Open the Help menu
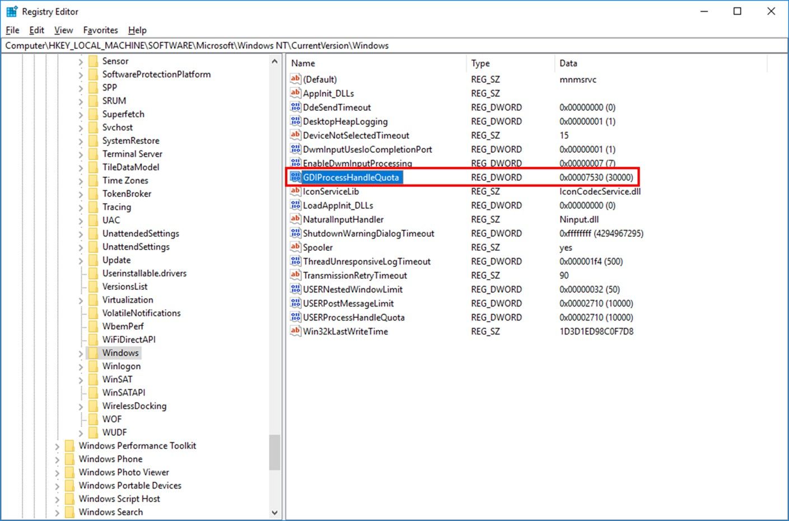789x521 pixels. click(137, 30)
